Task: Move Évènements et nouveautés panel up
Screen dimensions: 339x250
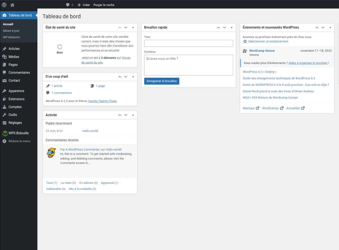Action: pos(317,27)
